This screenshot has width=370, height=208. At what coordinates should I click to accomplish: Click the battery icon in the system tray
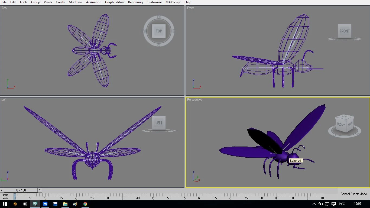(x=321, y=204)
